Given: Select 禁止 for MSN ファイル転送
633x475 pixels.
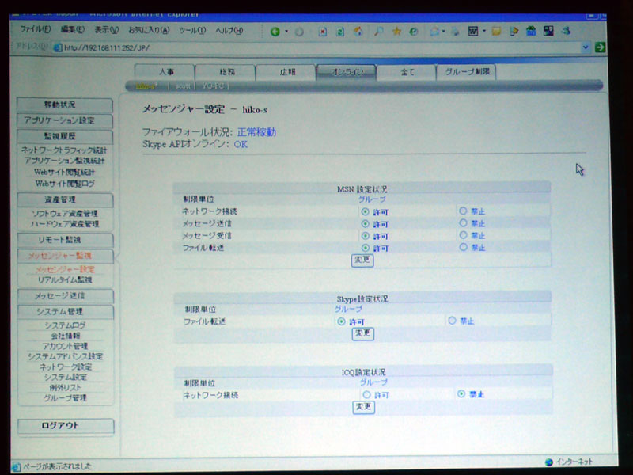Looking at the screenshot, I should [x=463, y=247].
